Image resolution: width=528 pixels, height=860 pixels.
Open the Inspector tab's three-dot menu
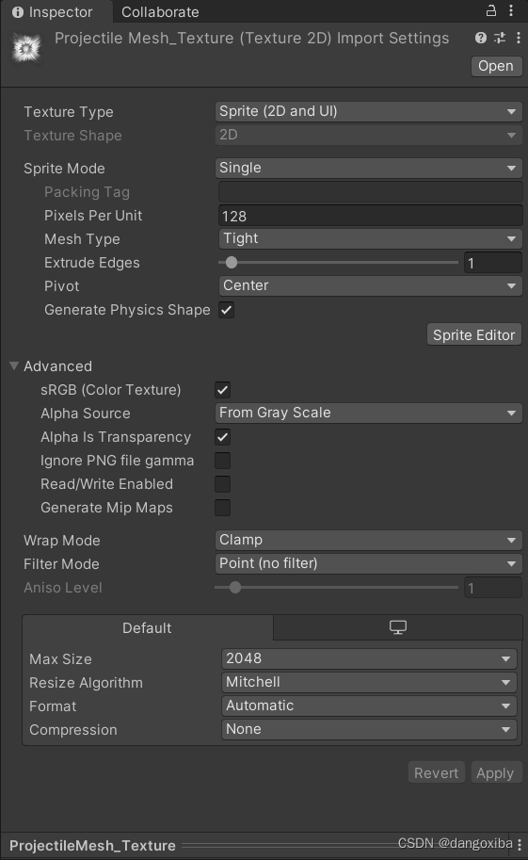511,10
